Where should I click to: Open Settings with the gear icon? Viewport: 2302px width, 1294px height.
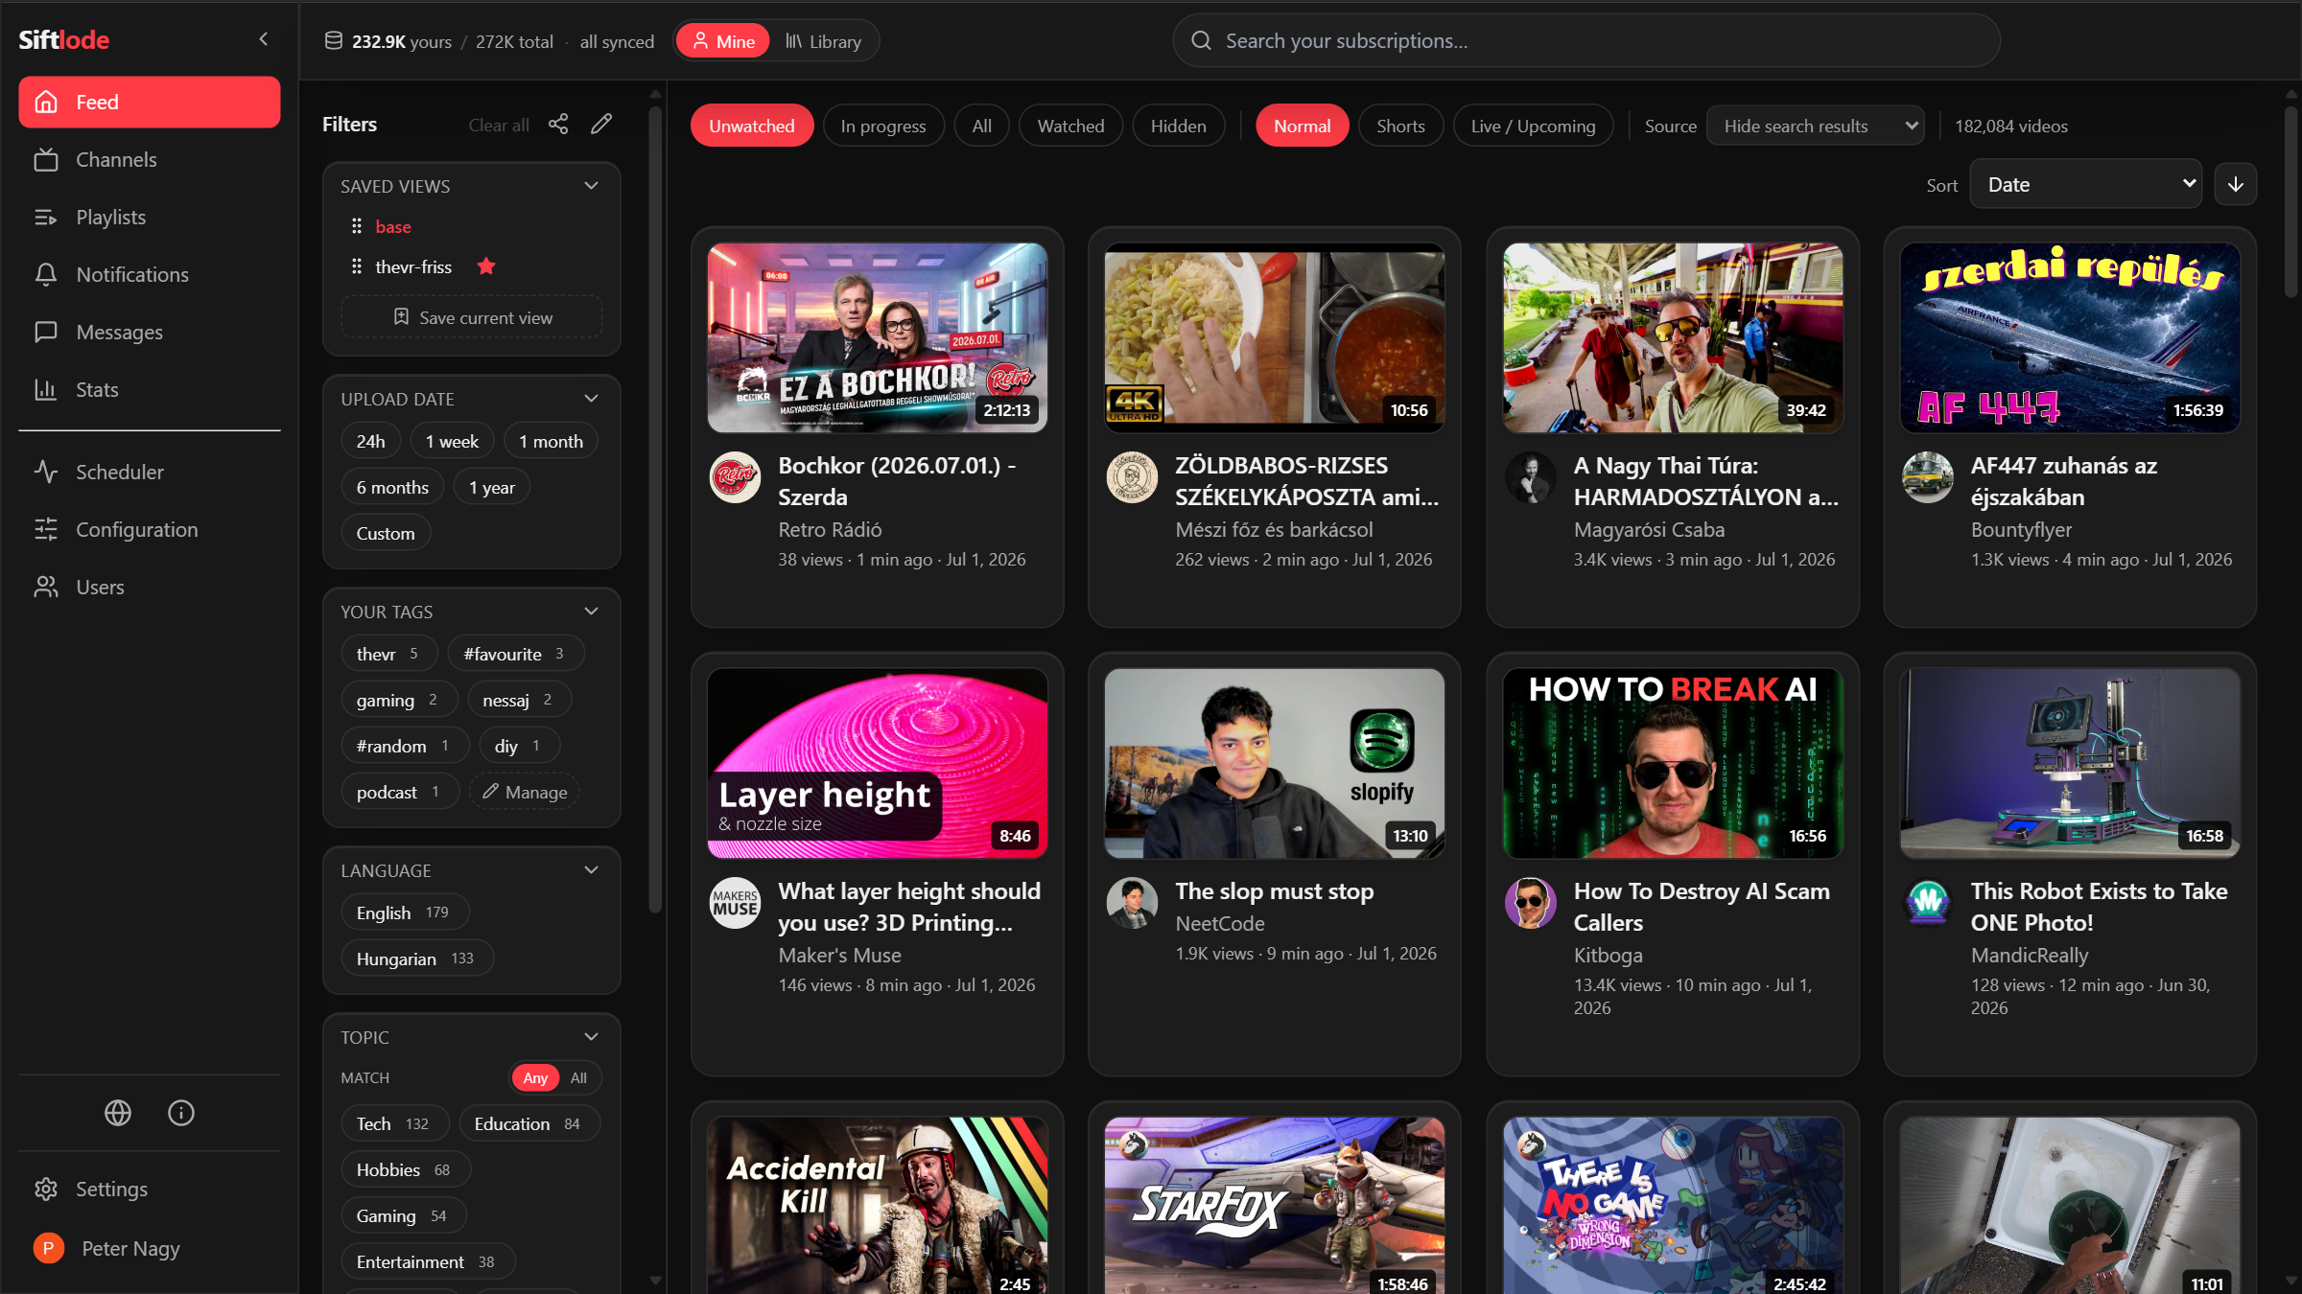(x=150, y=1189)
